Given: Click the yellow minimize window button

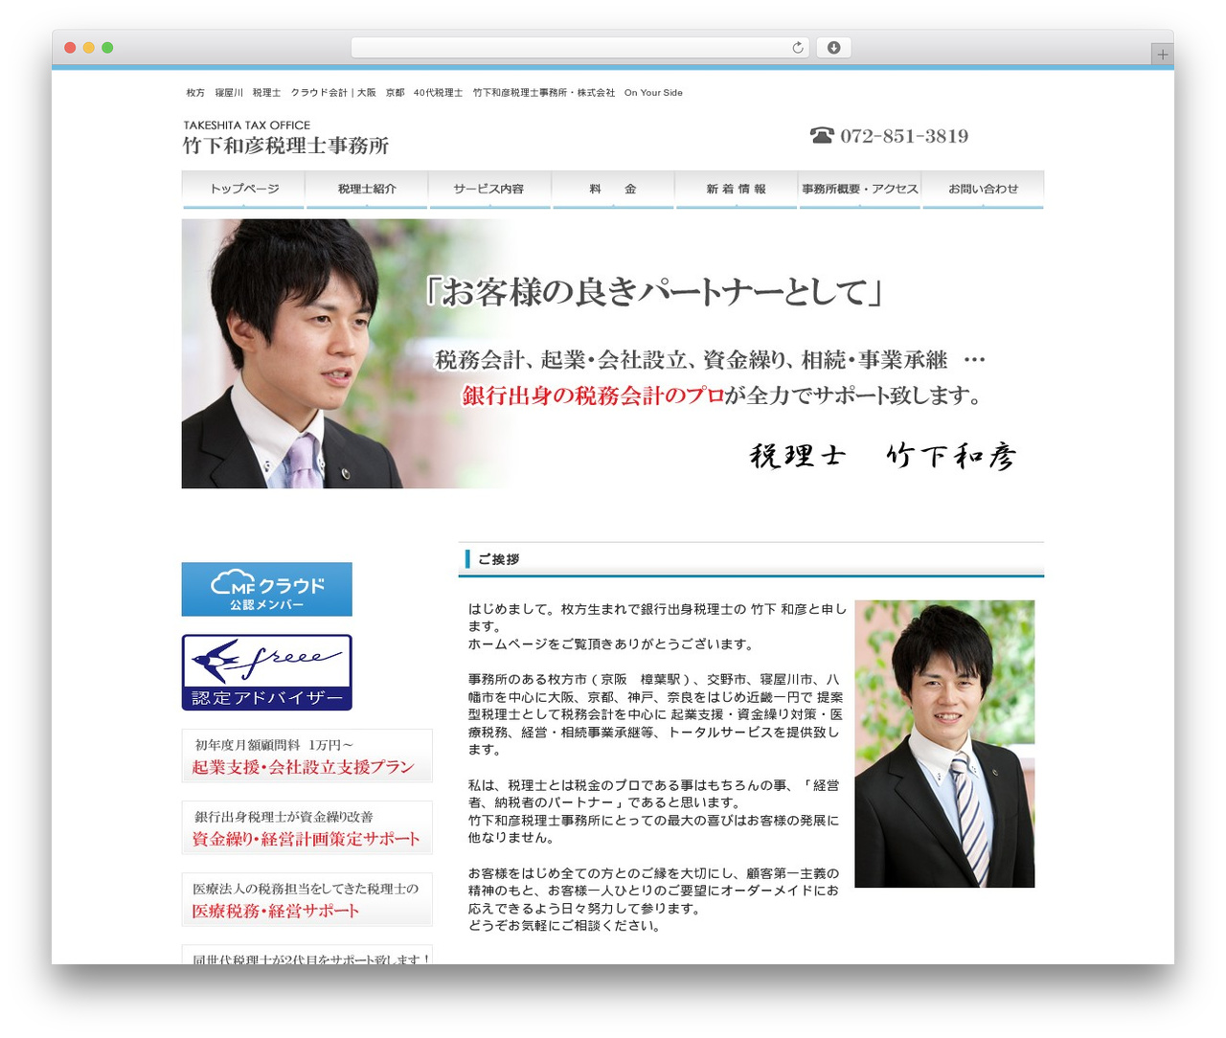Looking at the screenshot, I should (88, 48).
